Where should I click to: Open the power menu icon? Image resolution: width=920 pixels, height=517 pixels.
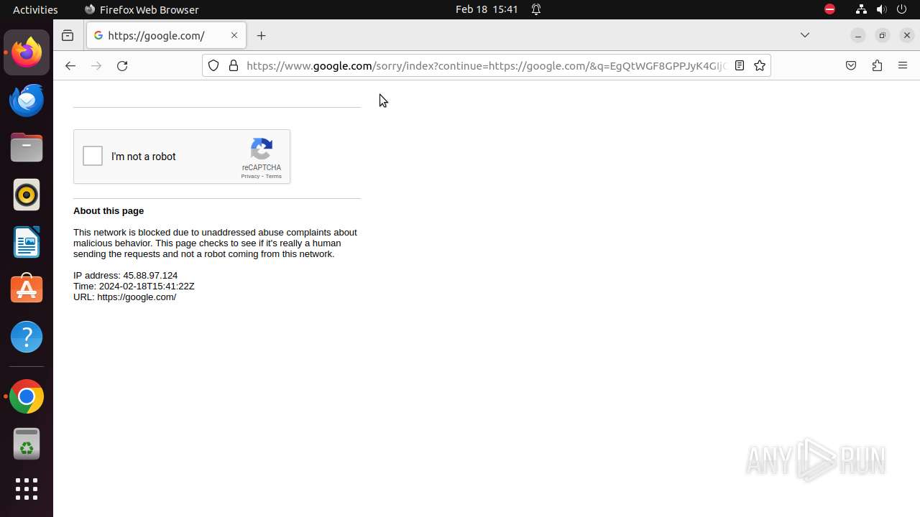click(902, 9)
